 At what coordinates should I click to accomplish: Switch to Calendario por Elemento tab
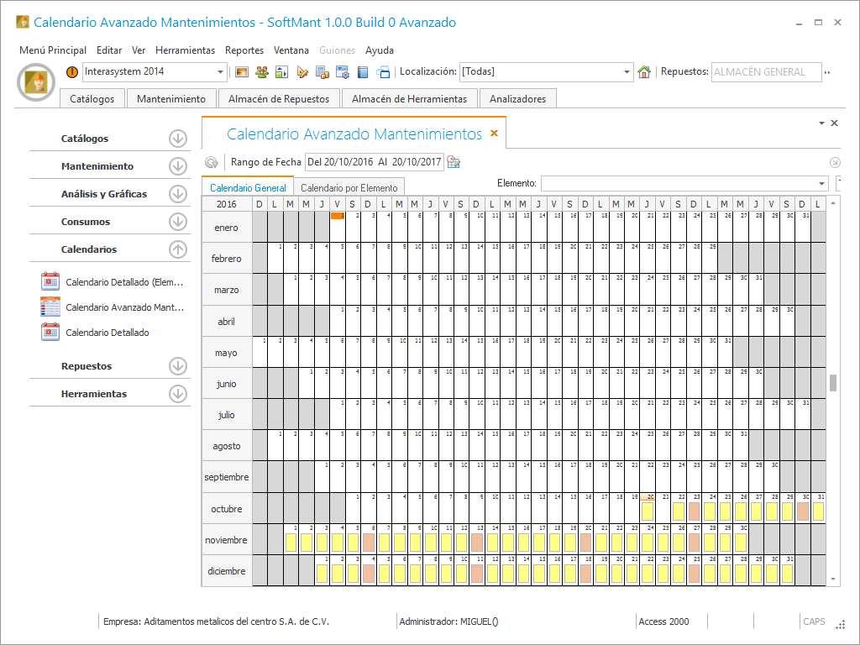coord(349,187)
